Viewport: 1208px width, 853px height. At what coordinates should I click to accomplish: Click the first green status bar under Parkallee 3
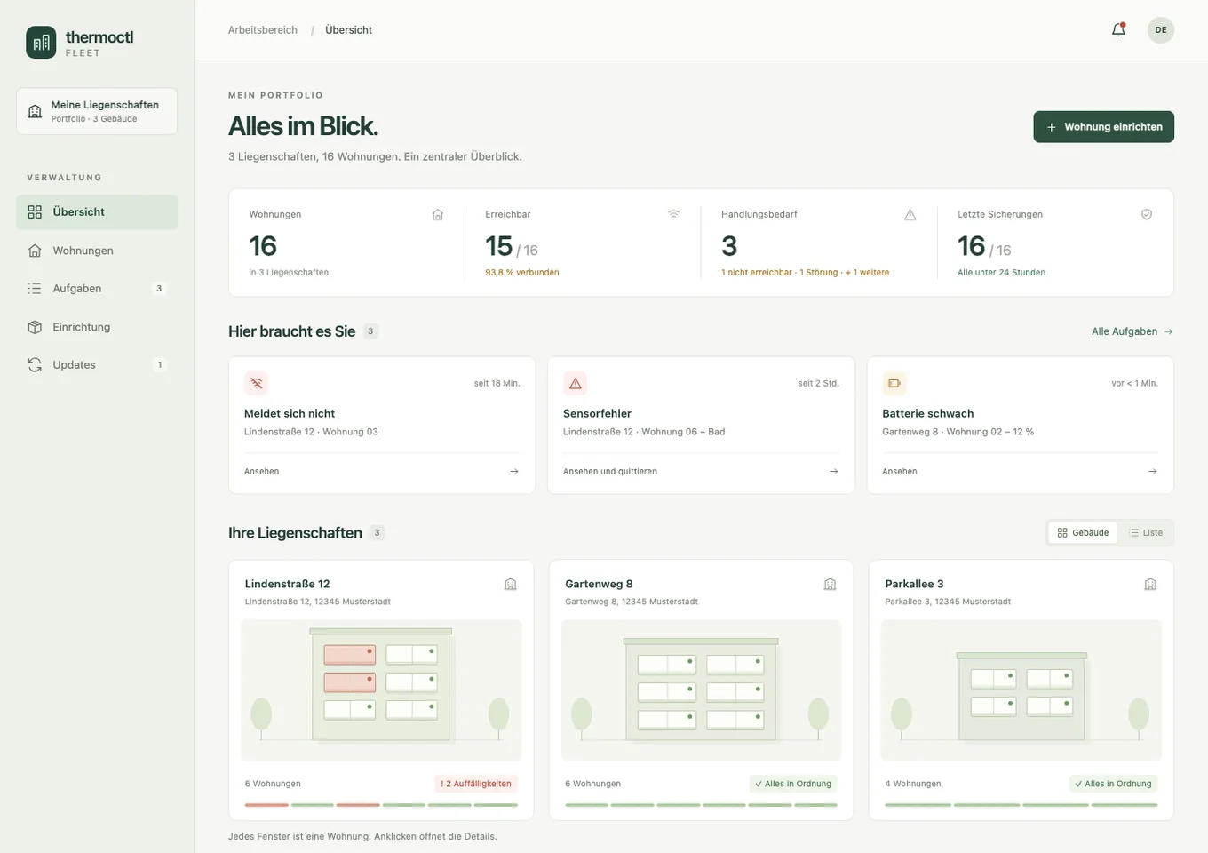click(x=918, y=805)
